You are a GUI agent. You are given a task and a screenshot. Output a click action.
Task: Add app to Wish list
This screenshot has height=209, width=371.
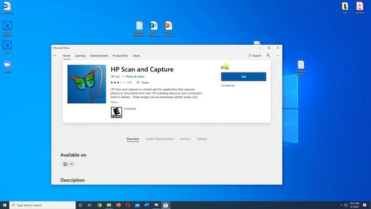point(228,85)
